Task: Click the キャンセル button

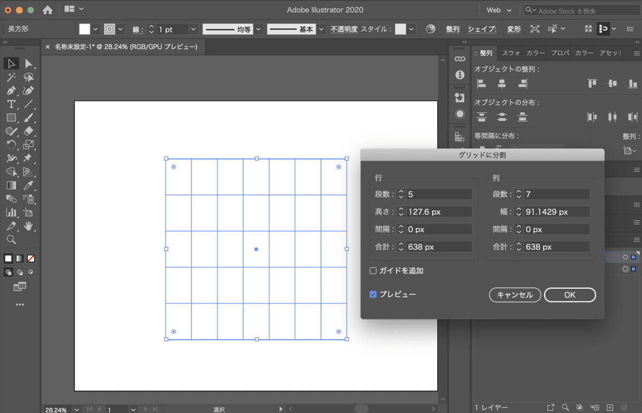Action: [515, 295]
